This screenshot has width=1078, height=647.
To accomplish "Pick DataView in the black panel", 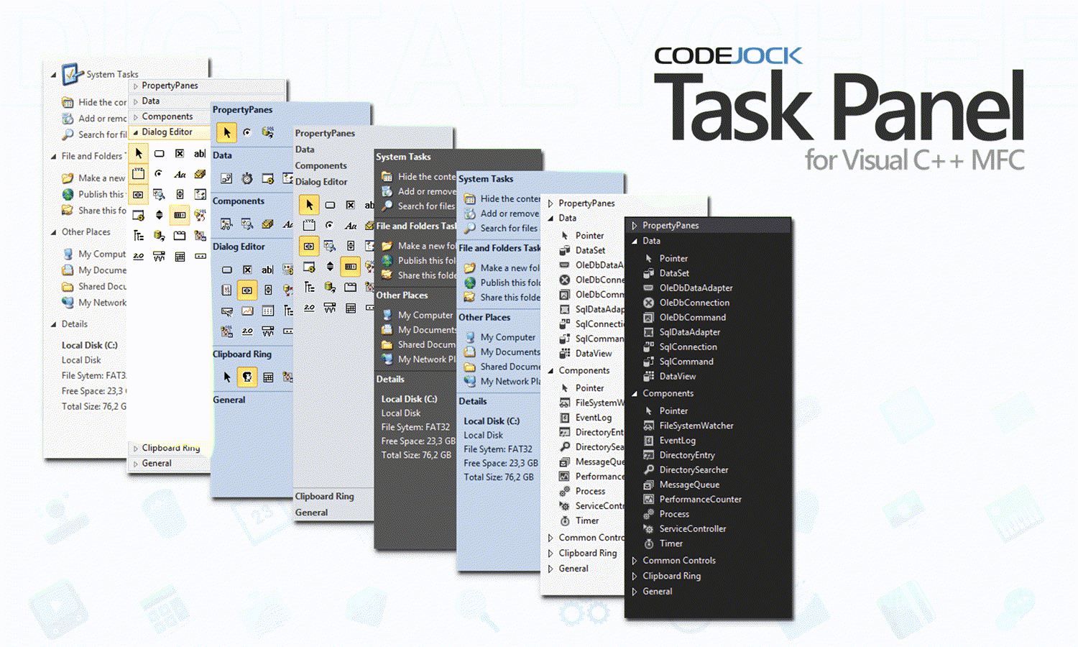I will click(669, 376).
